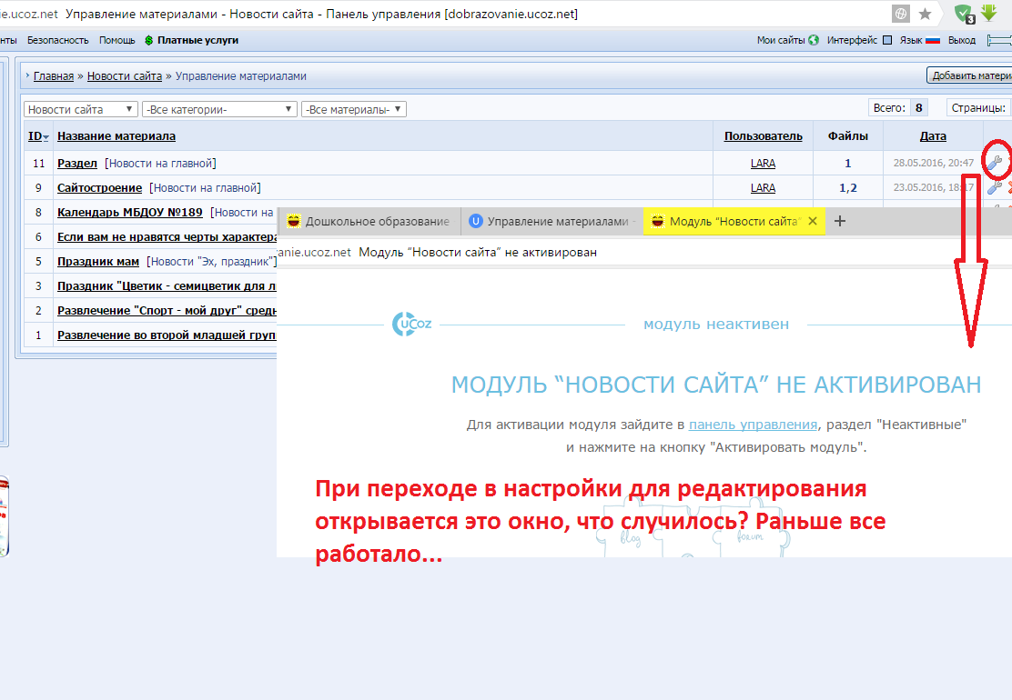Click [Новости "Эх, праздник"] category label
The width and height of the screenshot is (1012, 700).
212,261
